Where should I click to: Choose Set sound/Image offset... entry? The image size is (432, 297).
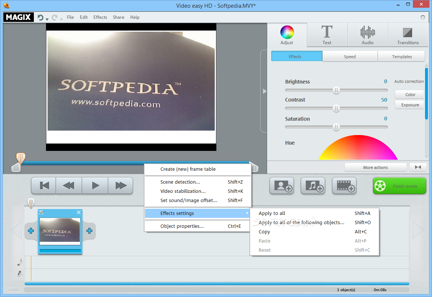click(198, 200)
